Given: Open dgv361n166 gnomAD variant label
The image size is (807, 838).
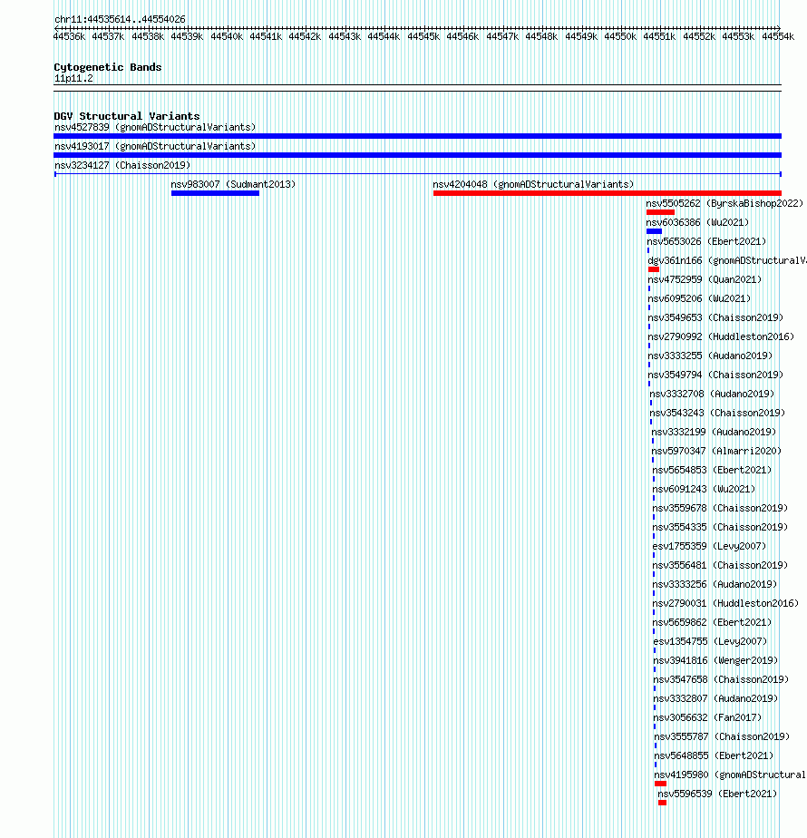Looking at the screenshot, I should coord(727,261).
